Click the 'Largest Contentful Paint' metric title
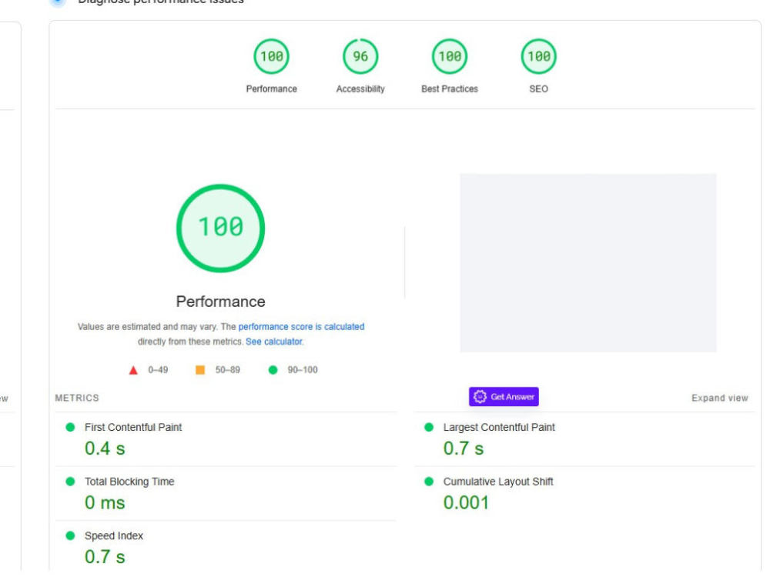 [499, 427]
